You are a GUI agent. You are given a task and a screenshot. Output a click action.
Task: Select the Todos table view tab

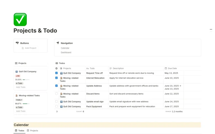pyautogui.click(x=60, y=63)
